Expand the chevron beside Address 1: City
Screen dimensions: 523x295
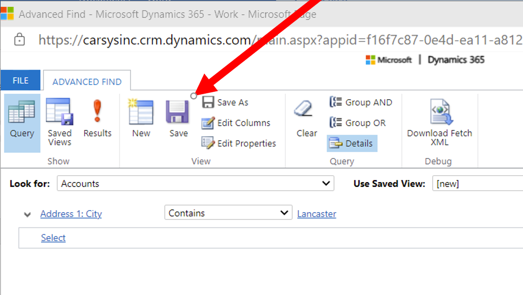point(27,214)
